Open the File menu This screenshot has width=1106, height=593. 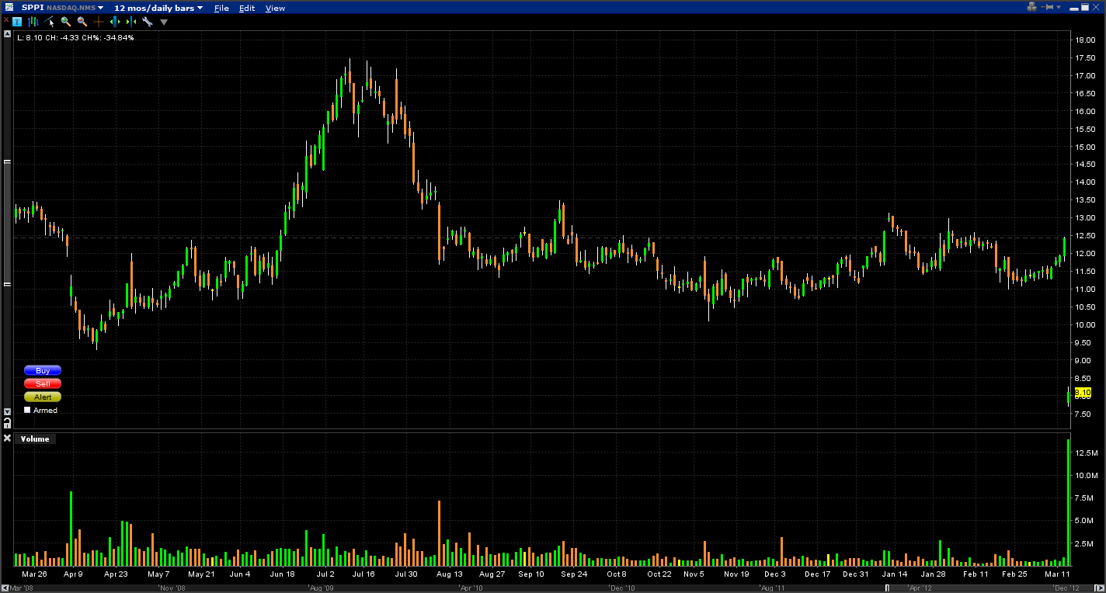pos(221,8)
